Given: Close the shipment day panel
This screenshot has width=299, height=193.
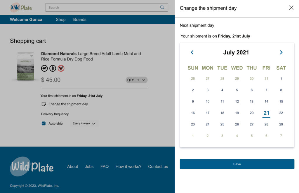Looking at the screenshot, I should tap(291, 8).
